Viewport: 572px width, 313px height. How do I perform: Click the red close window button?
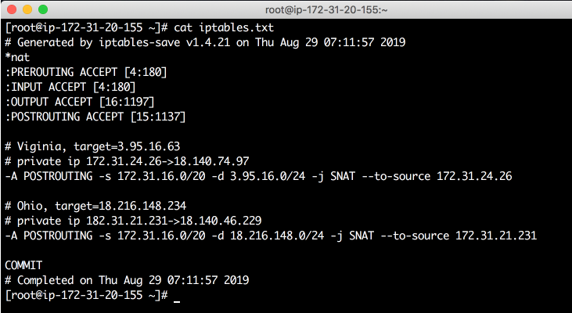click(12, 9)
